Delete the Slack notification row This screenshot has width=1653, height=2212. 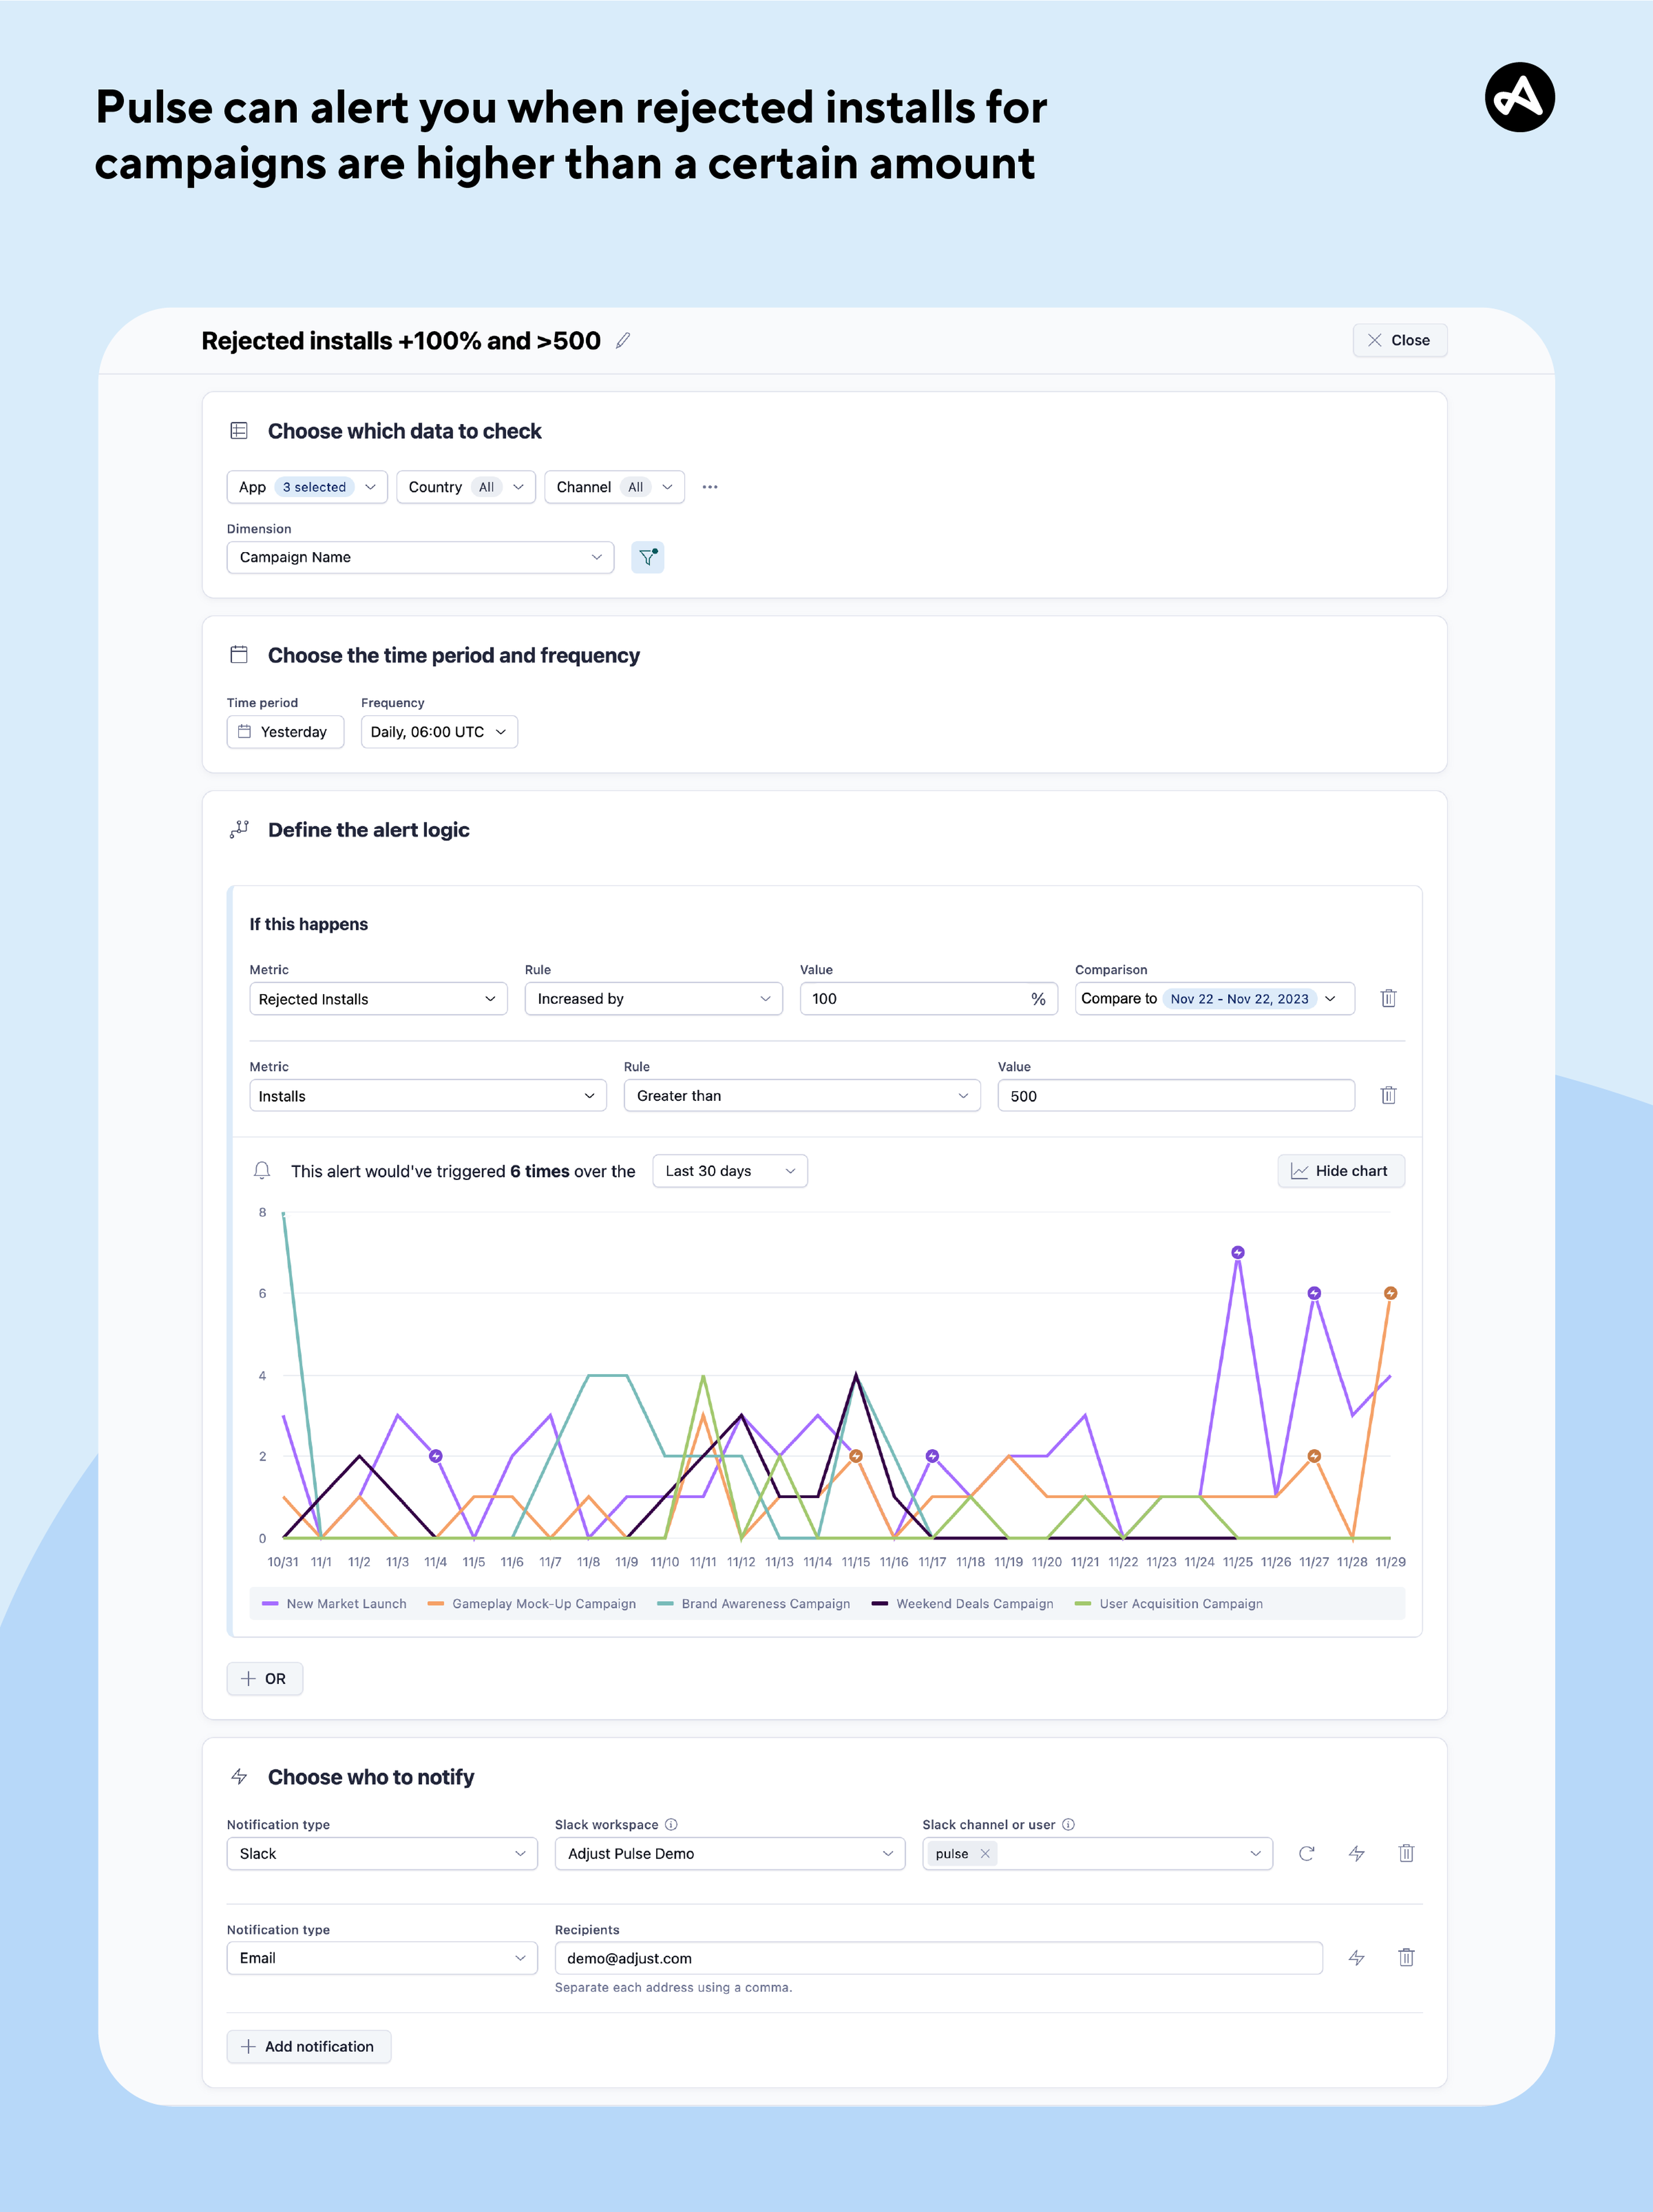pos(1406,1854)
